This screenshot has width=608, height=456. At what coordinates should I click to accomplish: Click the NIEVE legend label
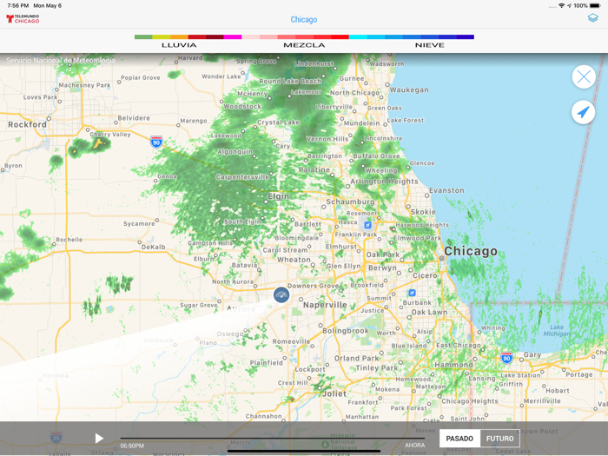(x=430, y=45)
